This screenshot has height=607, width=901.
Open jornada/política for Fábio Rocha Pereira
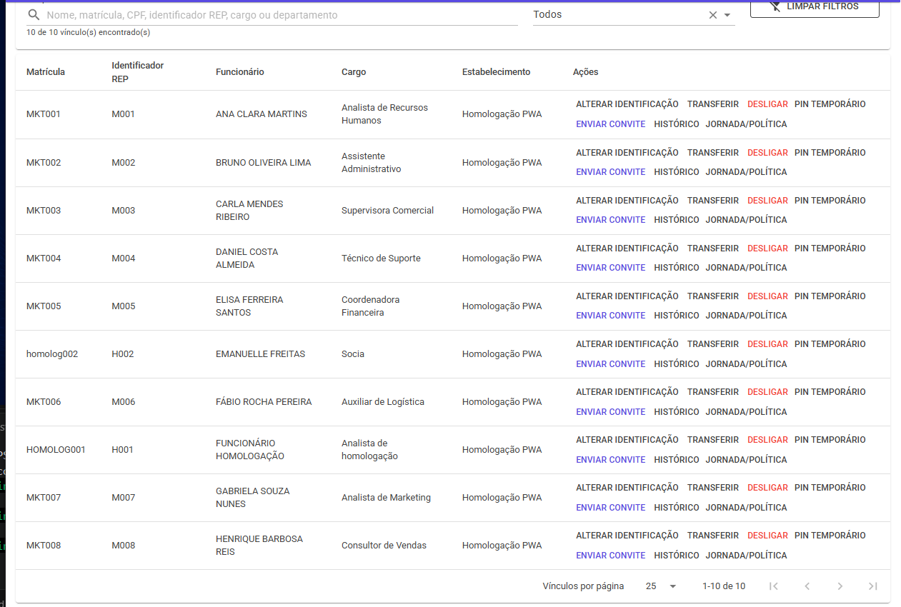coord(746,412)
